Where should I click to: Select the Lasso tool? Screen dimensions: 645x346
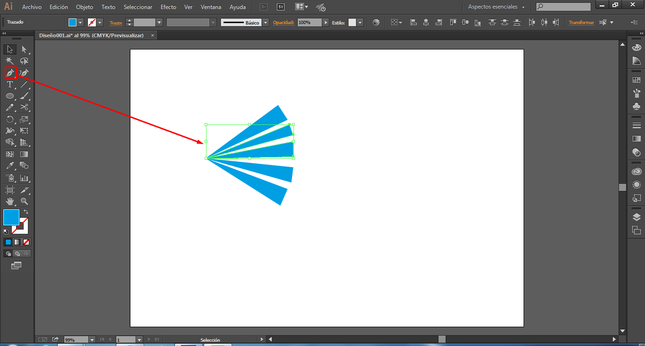[25, 61]
